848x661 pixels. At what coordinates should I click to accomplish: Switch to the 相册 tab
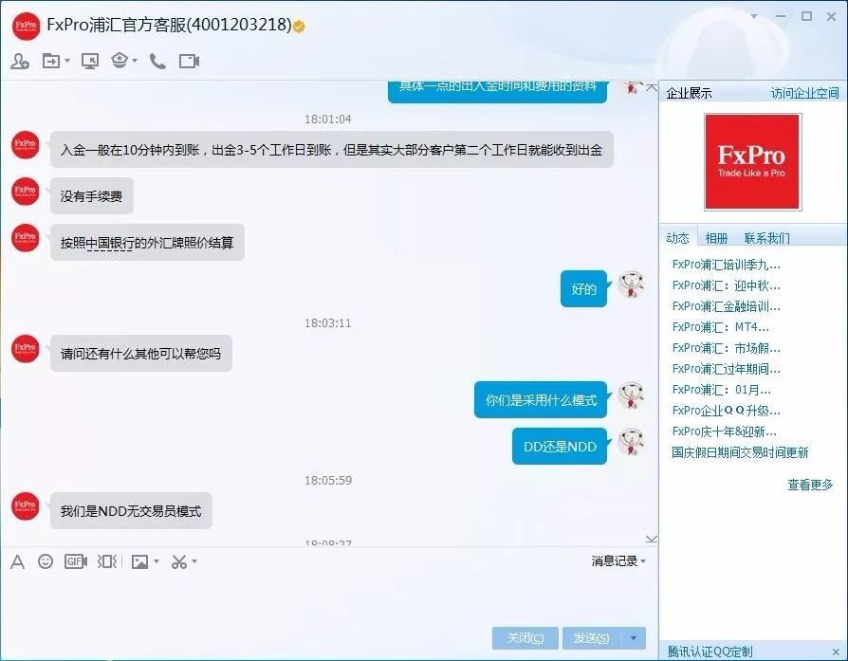717,237
